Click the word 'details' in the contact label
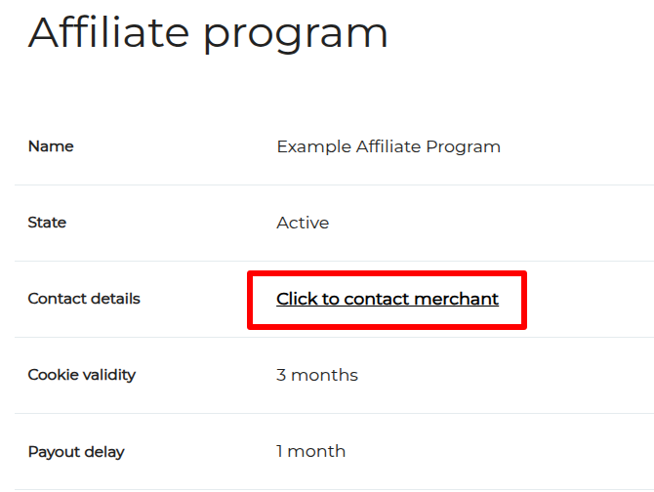654x492 pixels. click(x=113, y=299)
